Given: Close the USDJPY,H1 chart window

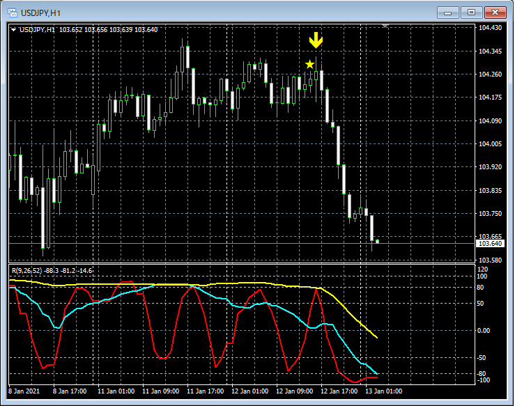Looking at the screenshot, I should [495, 12].
